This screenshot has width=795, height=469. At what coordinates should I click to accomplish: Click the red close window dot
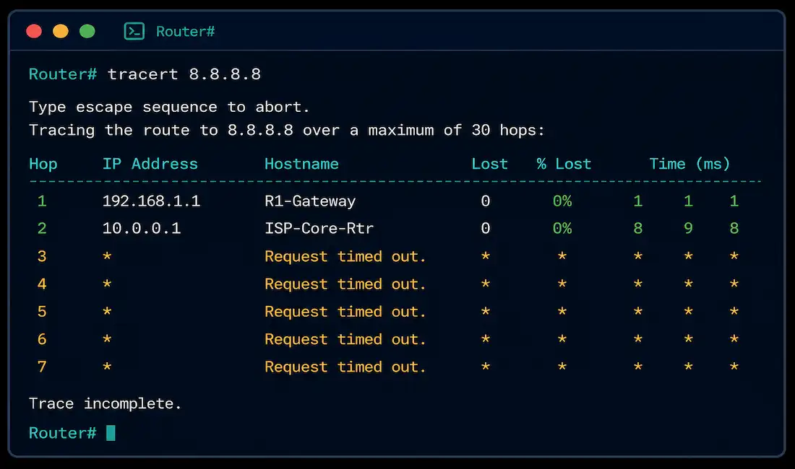[x=34, y=31]
